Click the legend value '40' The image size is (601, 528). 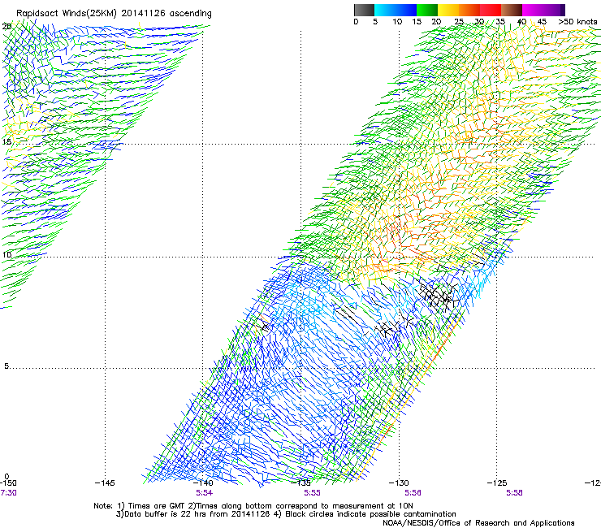[x=521, y=22]
